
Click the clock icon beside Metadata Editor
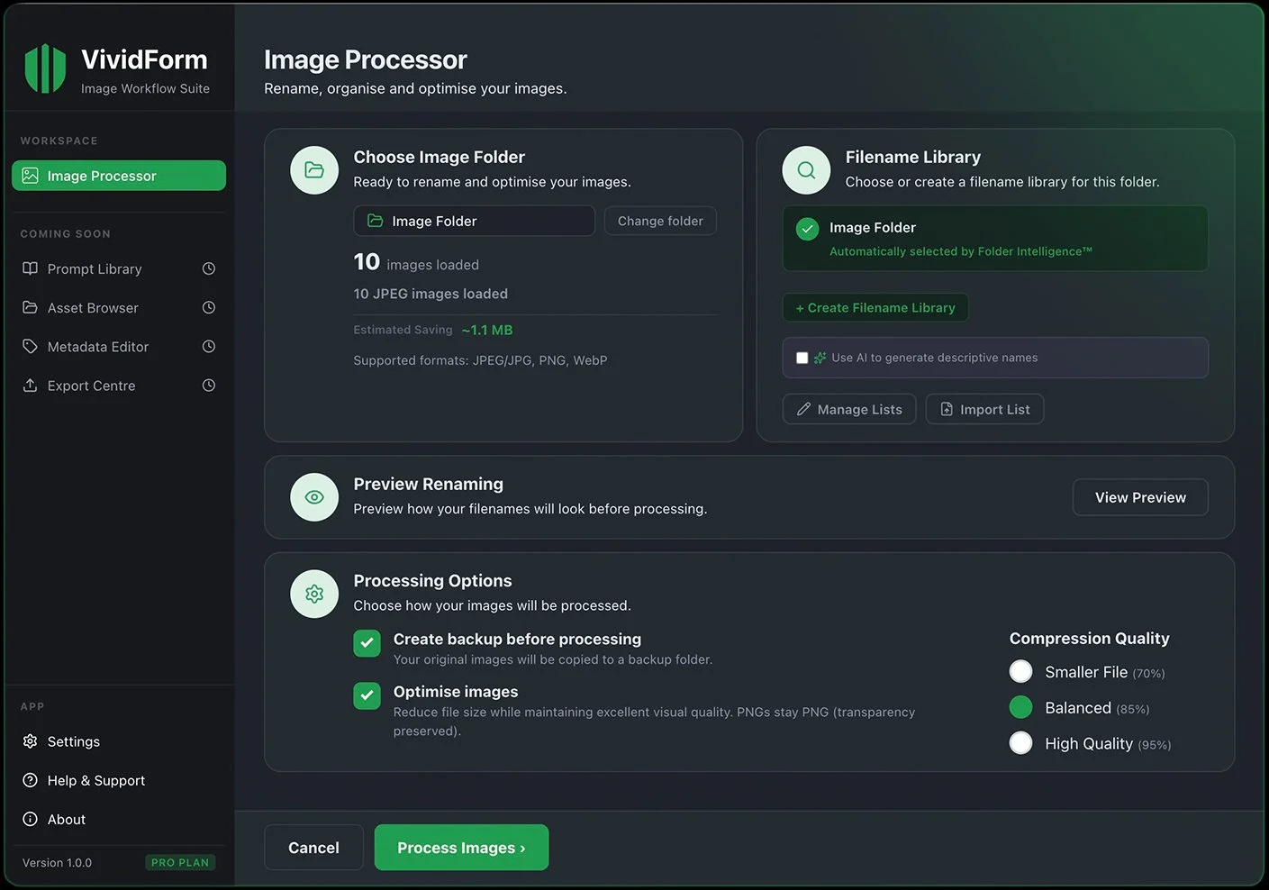pyautogui.click(x=209, y=346)
